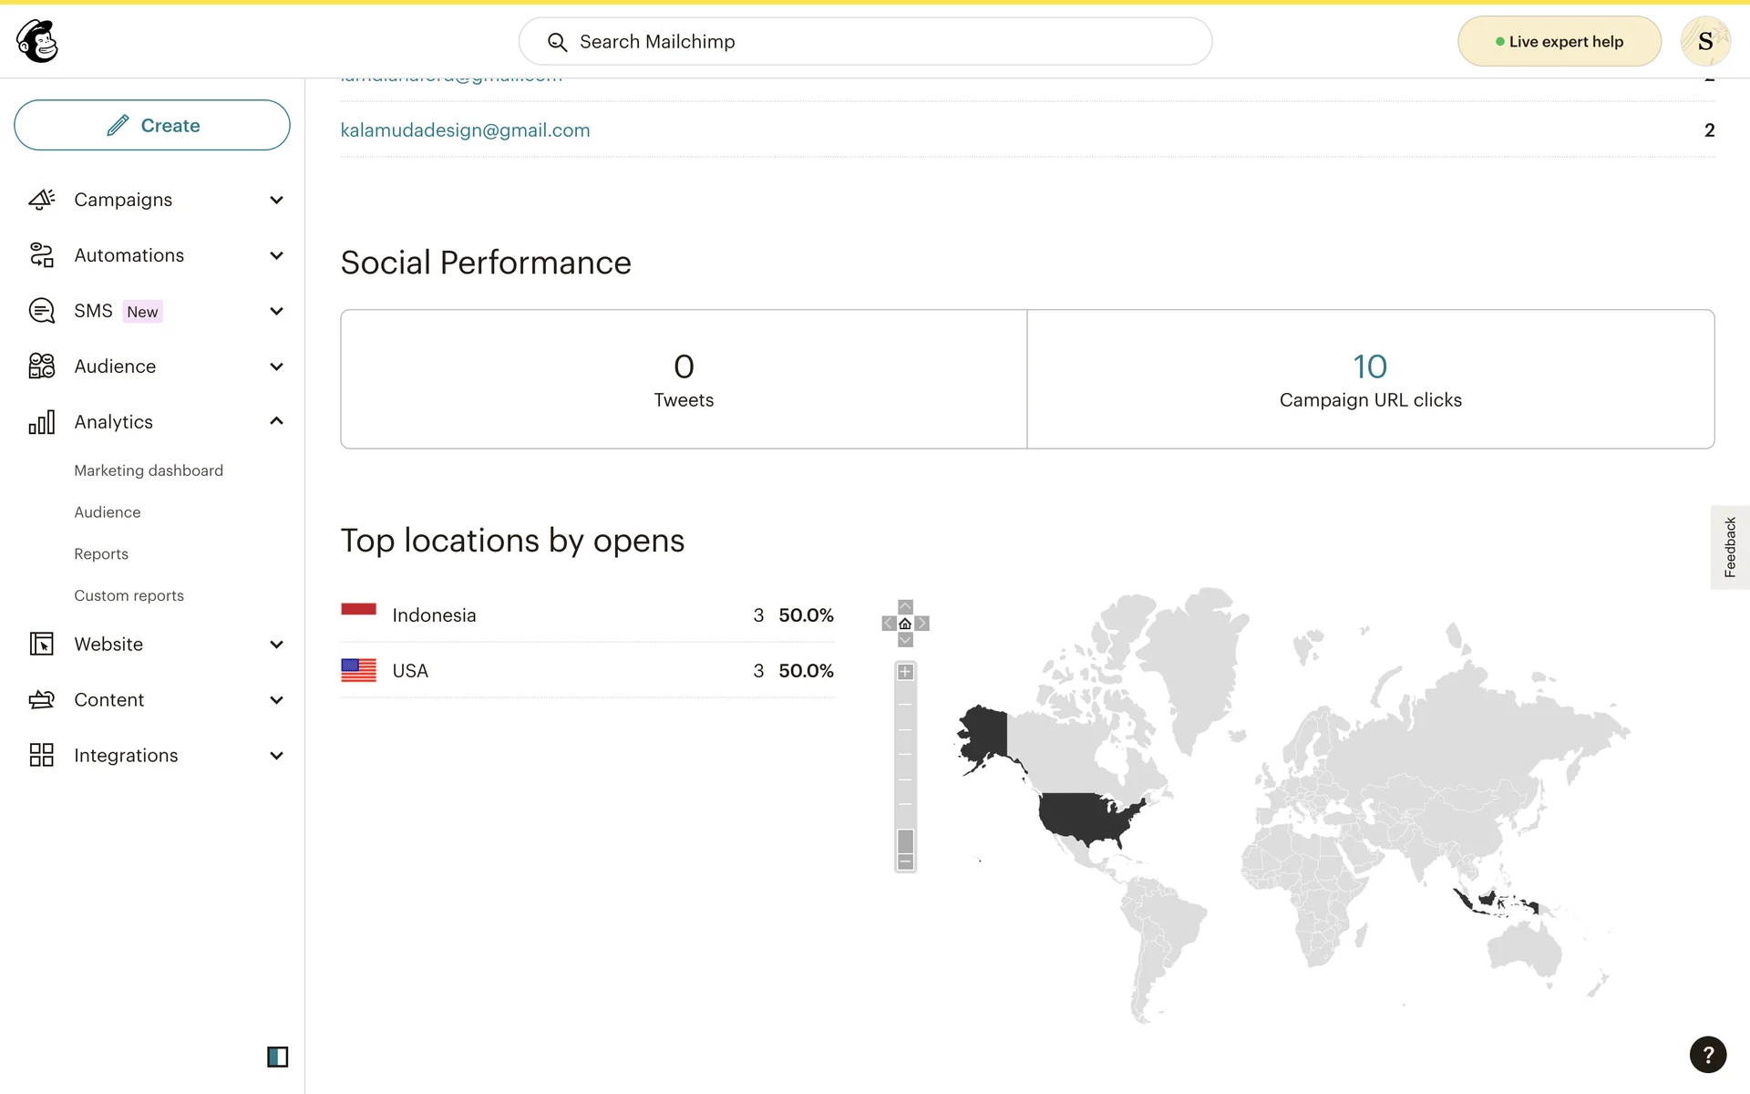Click the SMS chat bubble icon
Screen dimensions: 1750x1094
(x=42, y=311)
